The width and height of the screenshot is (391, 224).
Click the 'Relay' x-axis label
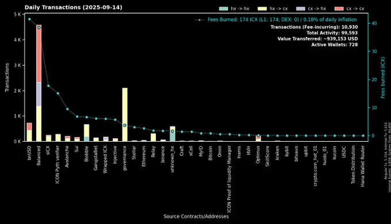[154, 151]
